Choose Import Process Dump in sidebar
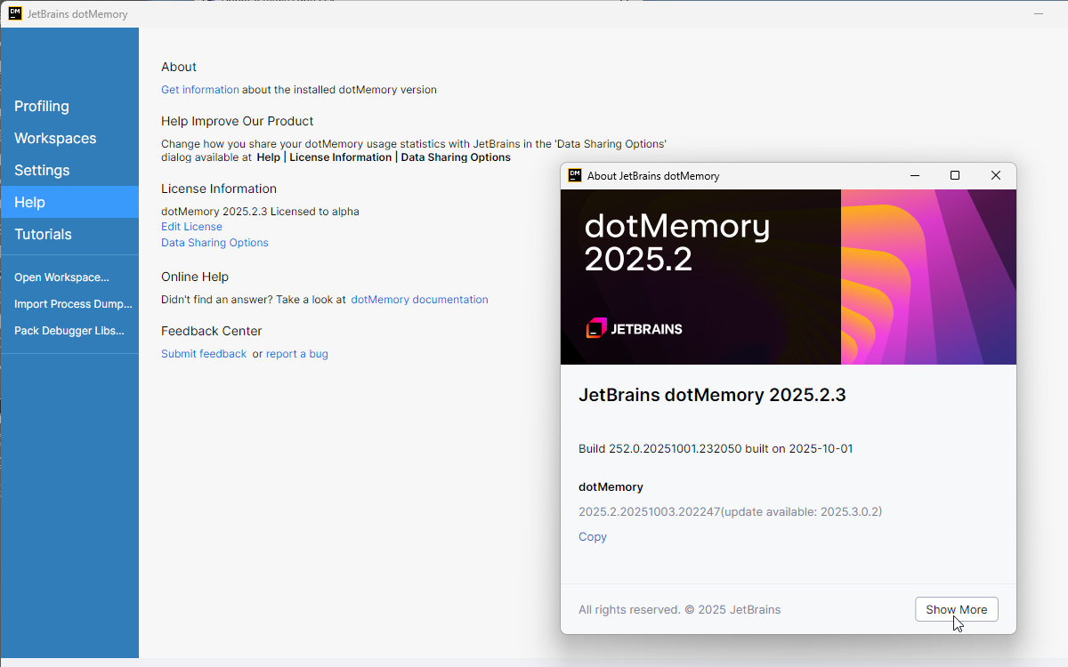Viewport: 1068px width, 667px height. pos(73,304)
